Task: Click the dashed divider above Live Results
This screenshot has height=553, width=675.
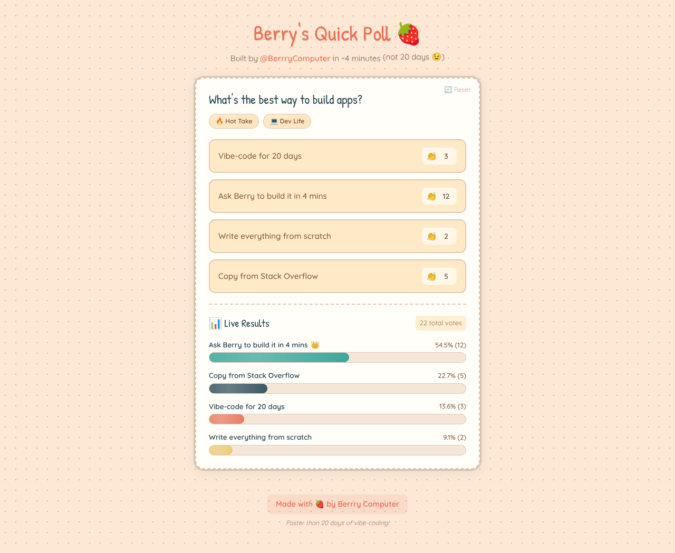Action: pos(337,304)
